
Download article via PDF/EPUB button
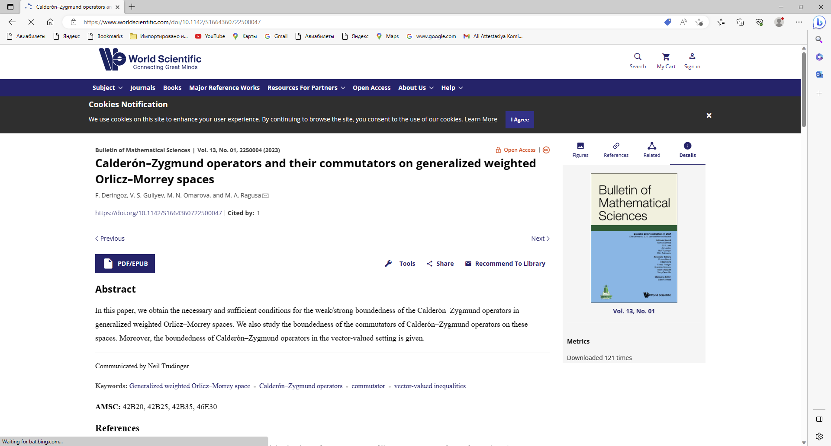(x=125, y=264)
